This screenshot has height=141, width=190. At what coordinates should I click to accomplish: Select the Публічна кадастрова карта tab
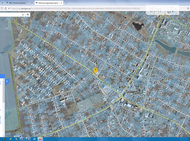(48, 3)
